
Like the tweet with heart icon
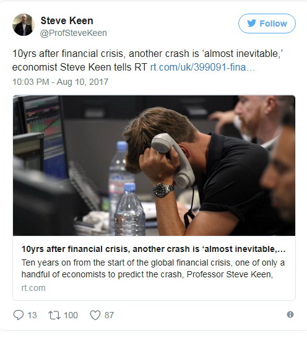click(x=95, y=315)
